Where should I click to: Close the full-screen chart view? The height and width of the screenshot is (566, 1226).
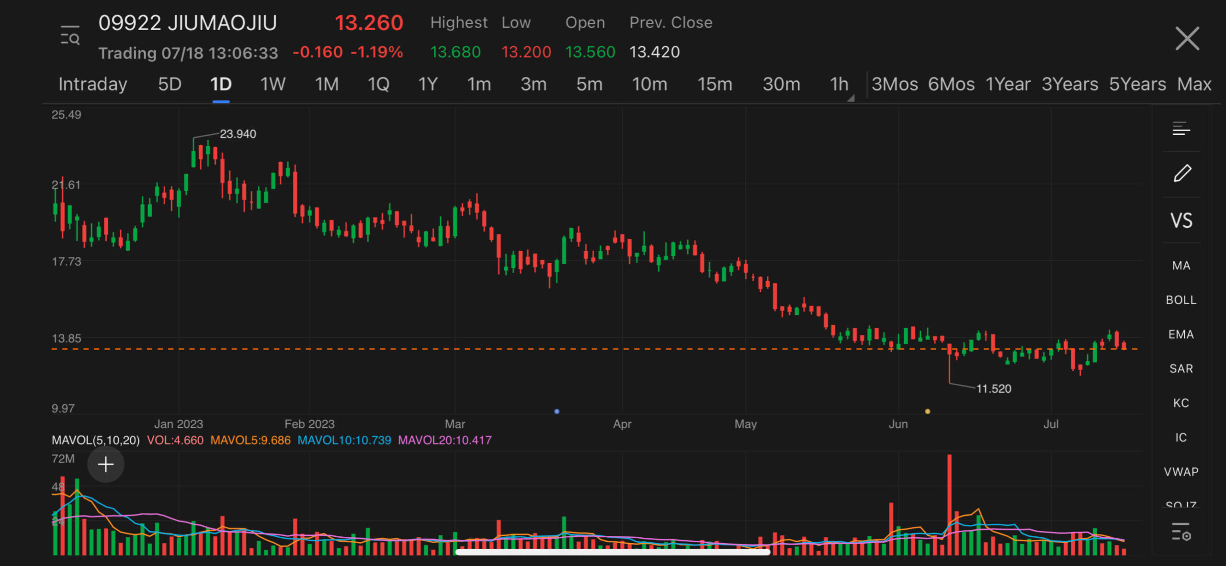[1187, 38]
